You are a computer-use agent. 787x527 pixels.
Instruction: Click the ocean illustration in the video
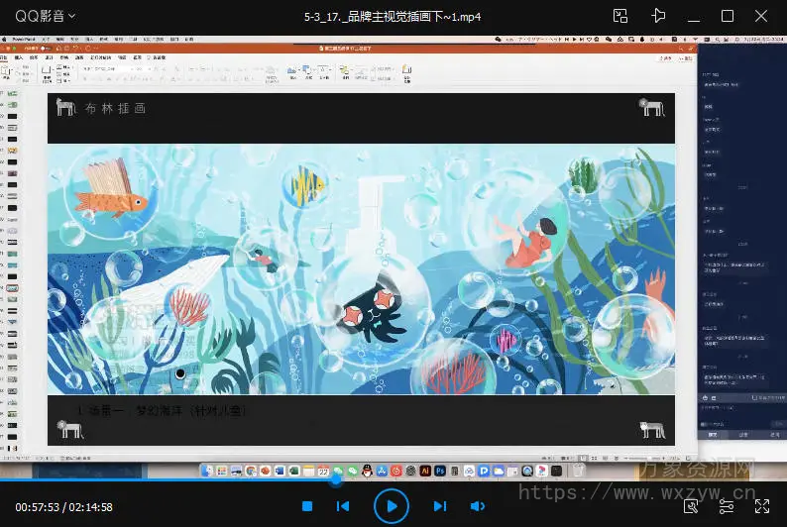coord(361,269)
